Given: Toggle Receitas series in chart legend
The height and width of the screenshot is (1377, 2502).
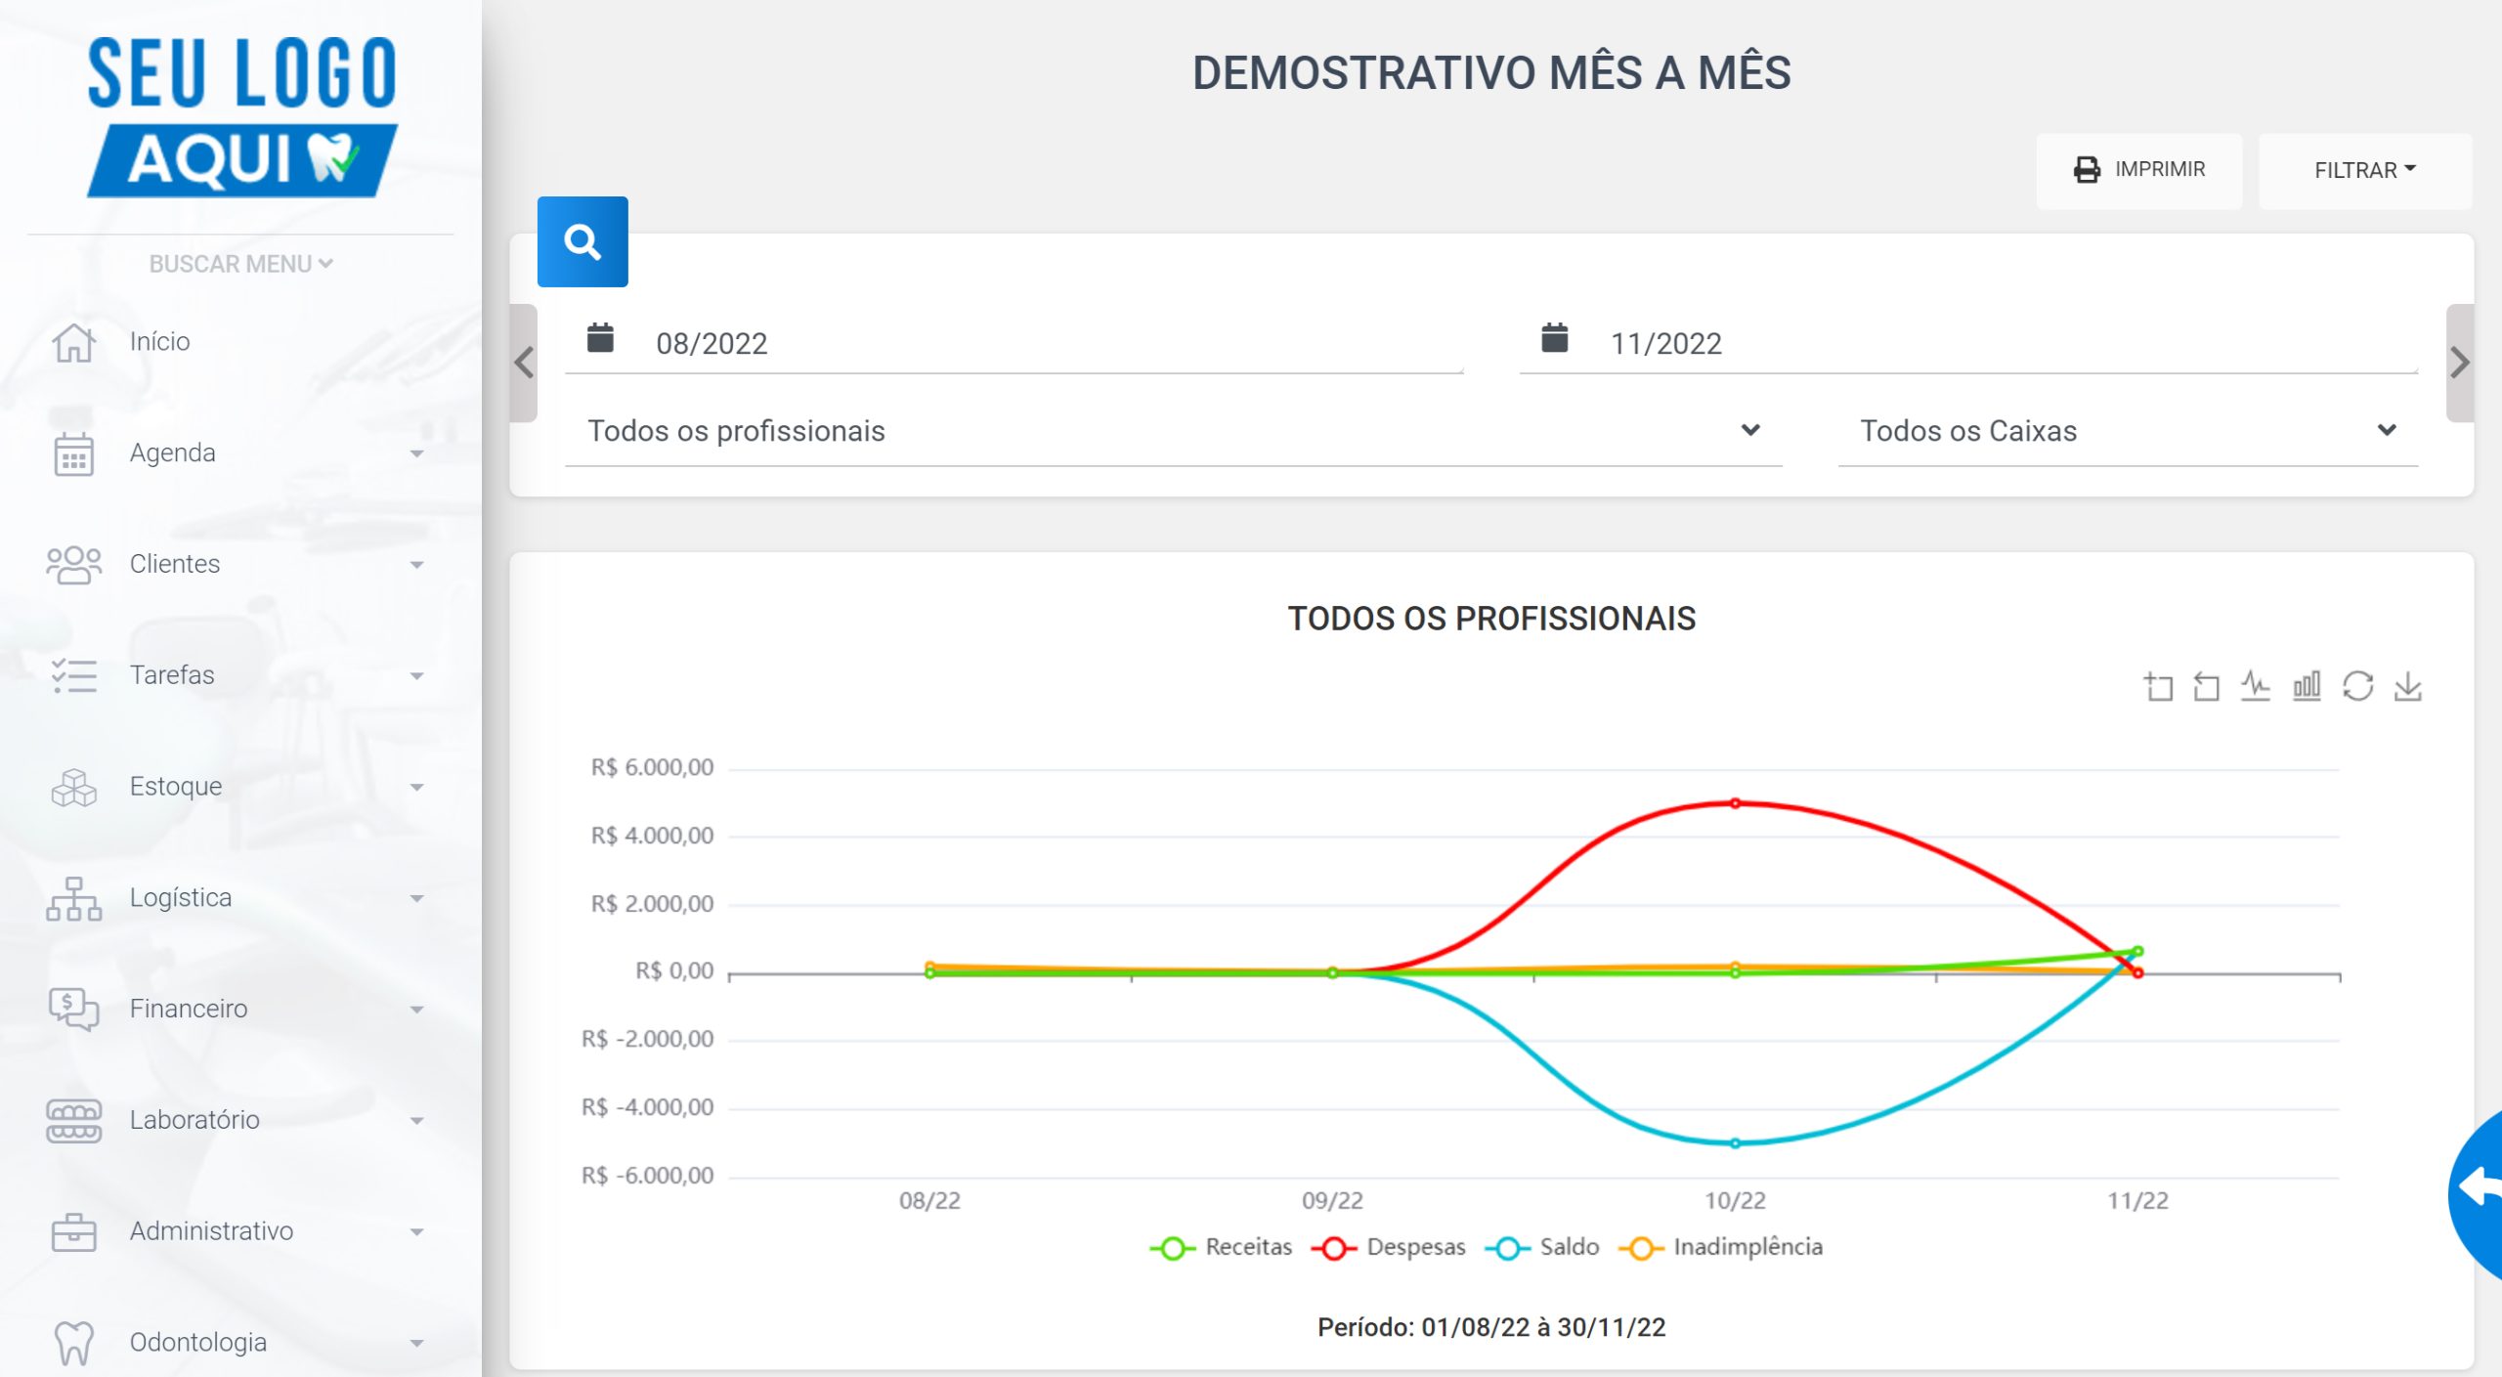Looking at the screenshot, I should [x=1221, y=1247].
